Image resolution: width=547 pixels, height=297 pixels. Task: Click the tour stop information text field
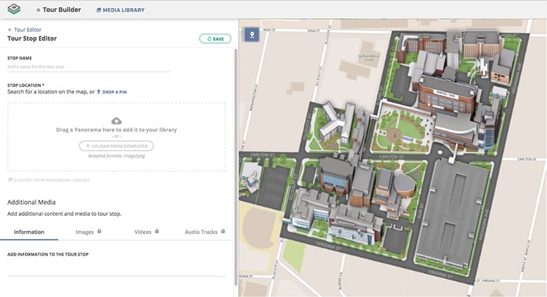click(116, 269)
